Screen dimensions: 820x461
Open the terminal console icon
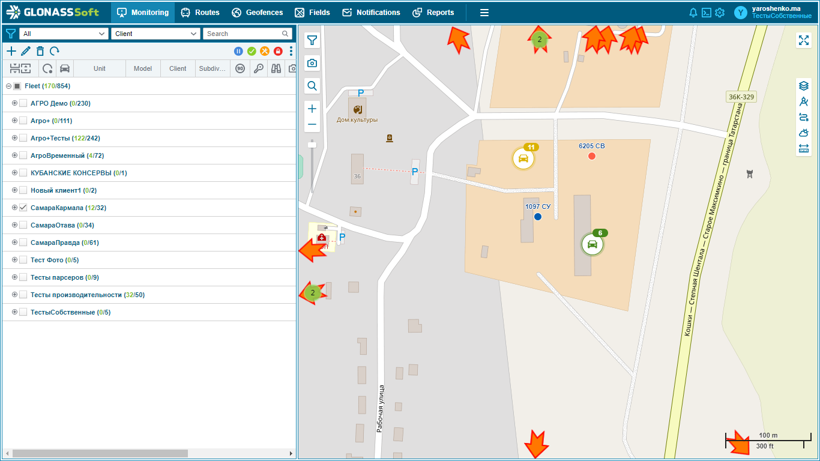point(707,13)
